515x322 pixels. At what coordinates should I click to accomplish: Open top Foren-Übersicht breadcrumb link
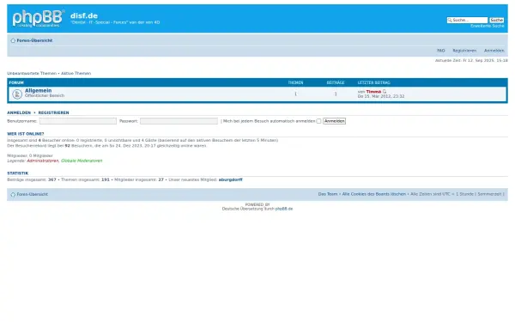pyautogui.click(x=34, y=40)
